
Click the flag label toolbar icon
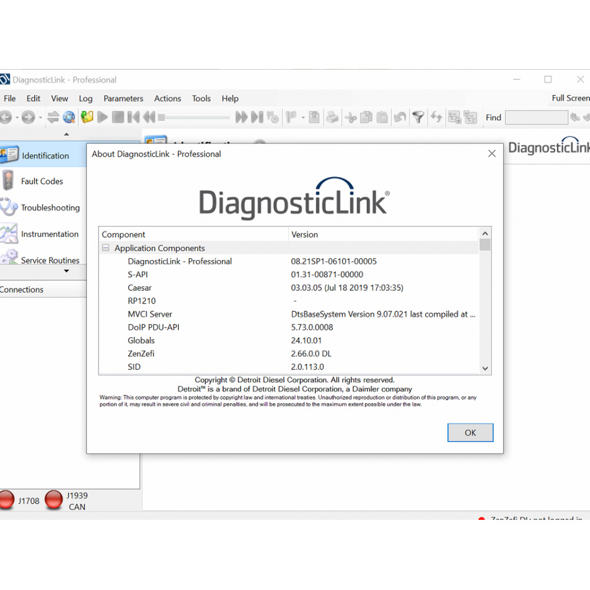pyautogui.click(x=291, y=117)
